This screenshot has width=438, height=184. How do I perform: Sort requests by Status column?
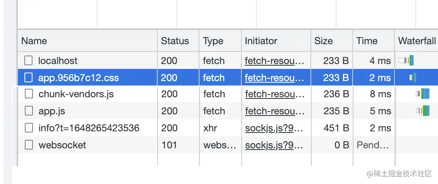click(175, 41)
